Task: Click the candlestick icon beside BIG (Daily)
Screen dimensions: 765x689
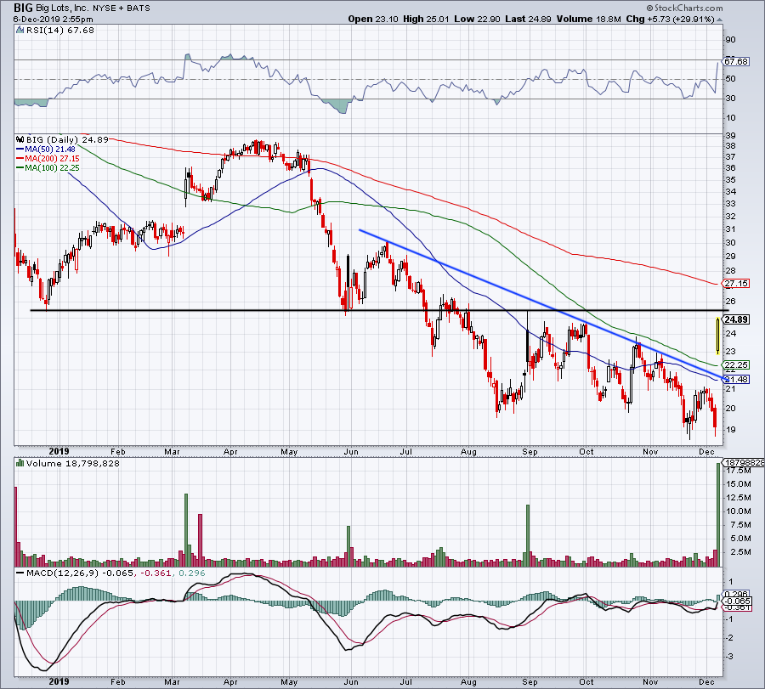Action: pos(20,140)
